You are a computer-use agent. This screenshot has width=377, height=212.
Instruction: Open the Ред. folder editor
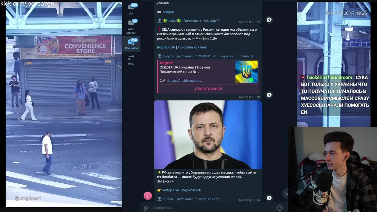tap(131, 60)
